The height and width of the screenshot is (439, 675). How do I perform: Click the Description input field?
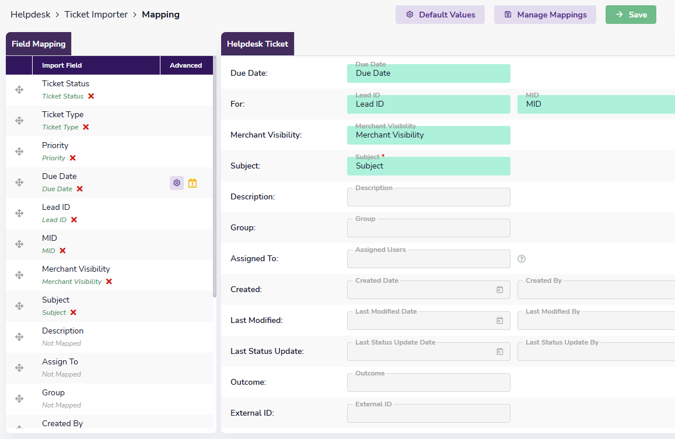click(428, 197)
